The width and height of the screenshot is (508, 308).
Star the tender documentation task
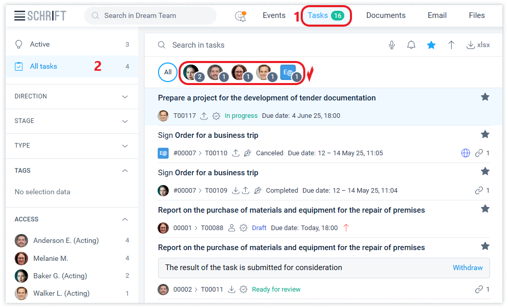(485, 97)
